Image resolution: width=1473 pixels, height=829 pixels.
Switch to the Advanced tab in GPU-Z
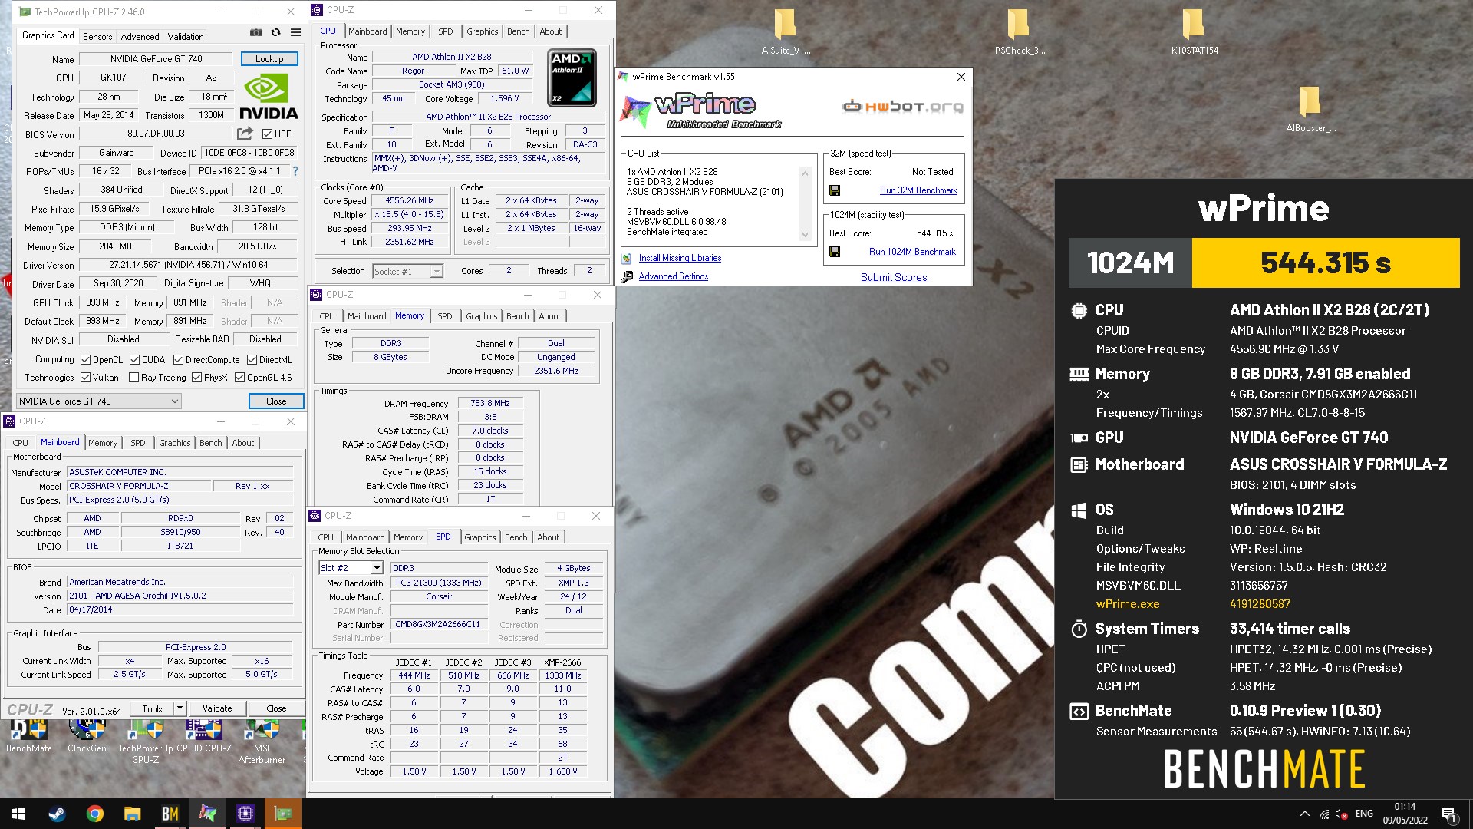pos(140,36)
